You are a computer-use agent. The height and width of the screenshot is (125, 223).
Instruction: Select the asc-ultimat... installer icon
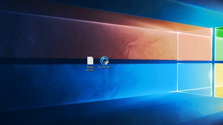104,61
